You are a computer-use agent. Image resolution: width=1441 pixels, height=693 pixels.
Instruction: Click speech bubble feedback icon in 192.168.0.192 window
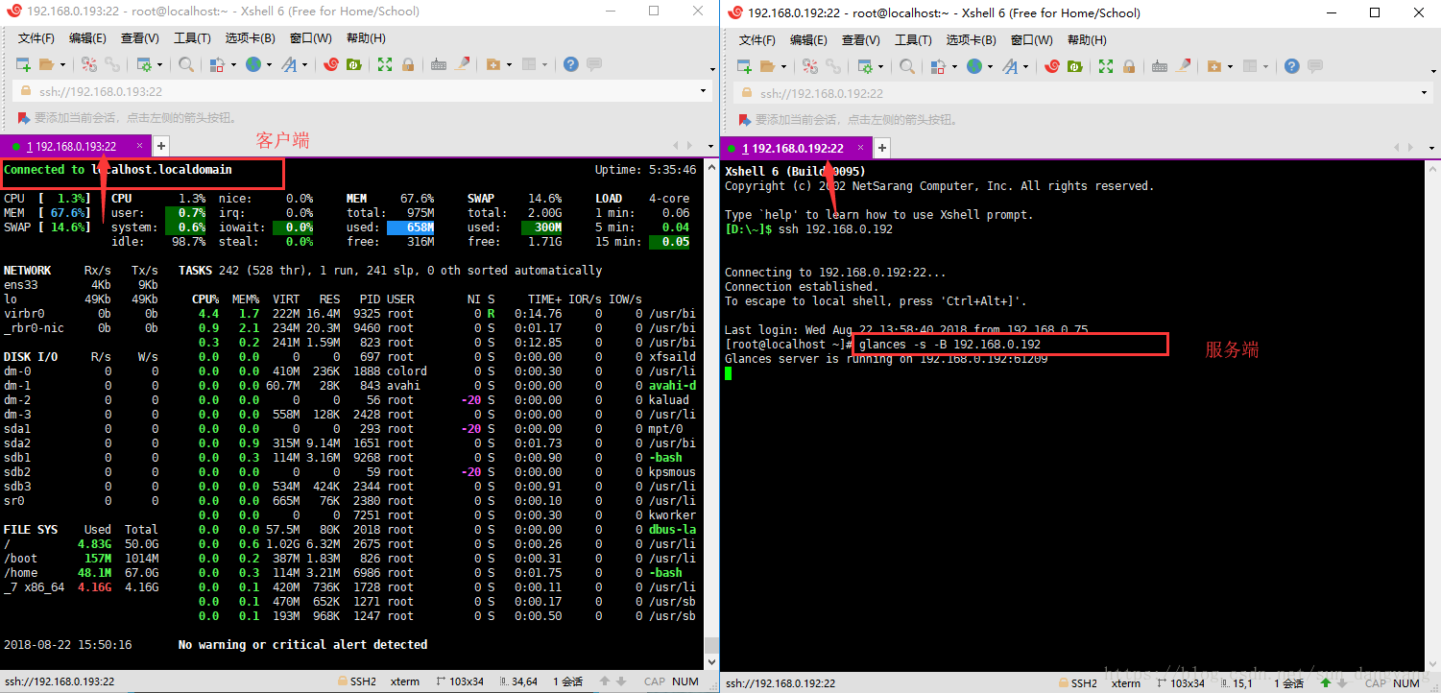1315,66
